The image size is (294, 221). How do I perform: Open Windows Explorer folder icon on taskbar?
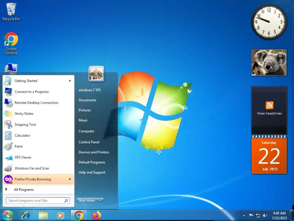click(43, 215)
